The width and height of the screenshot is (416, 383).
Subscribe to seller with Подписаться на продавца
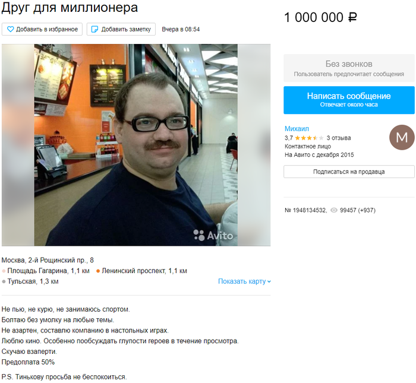point(349,172)
